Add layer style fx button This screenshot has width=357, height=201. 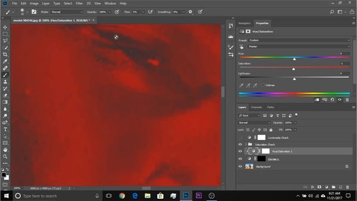point(312,187)
